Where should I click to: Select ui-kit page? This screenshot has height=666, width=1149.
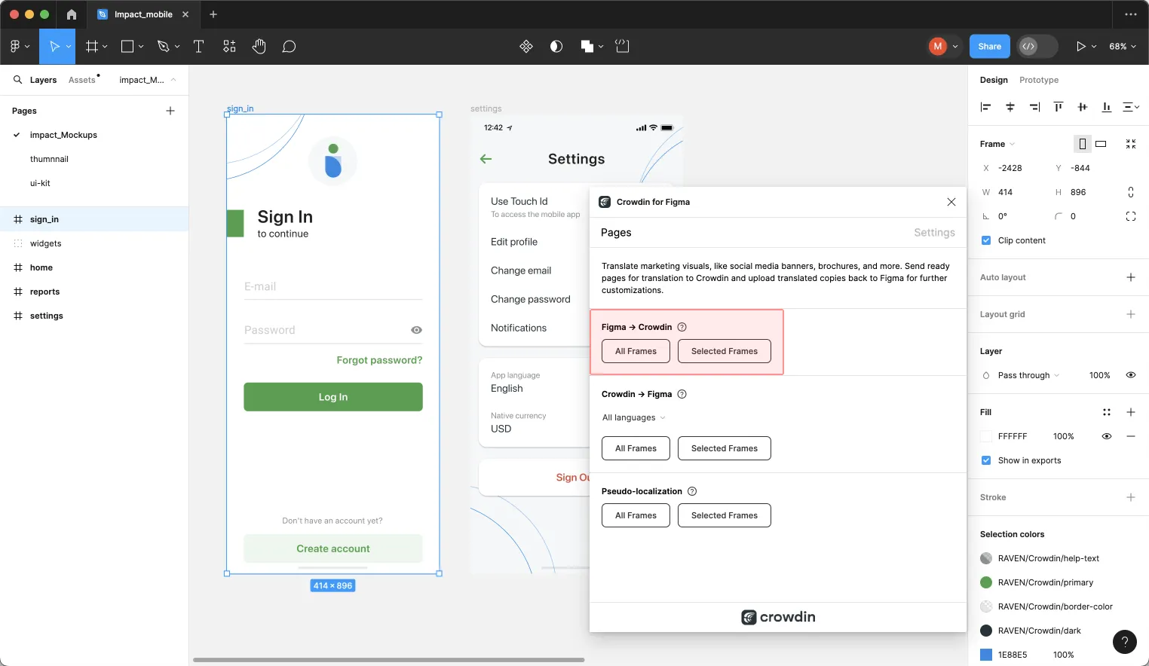coord(40,183)
